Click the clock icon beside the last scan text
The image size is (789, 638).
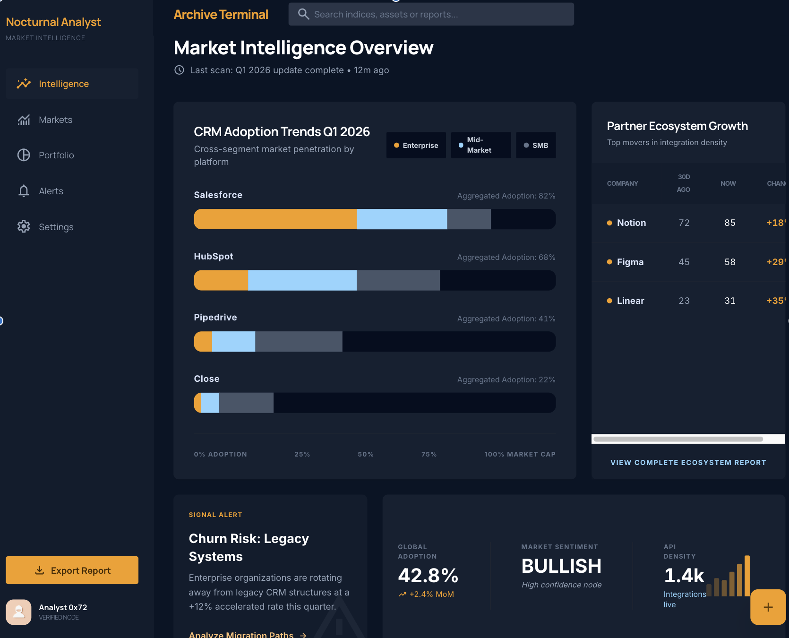point(179,70)
